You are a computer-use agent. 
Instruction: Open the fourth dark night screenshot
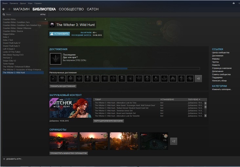[154, 141]
